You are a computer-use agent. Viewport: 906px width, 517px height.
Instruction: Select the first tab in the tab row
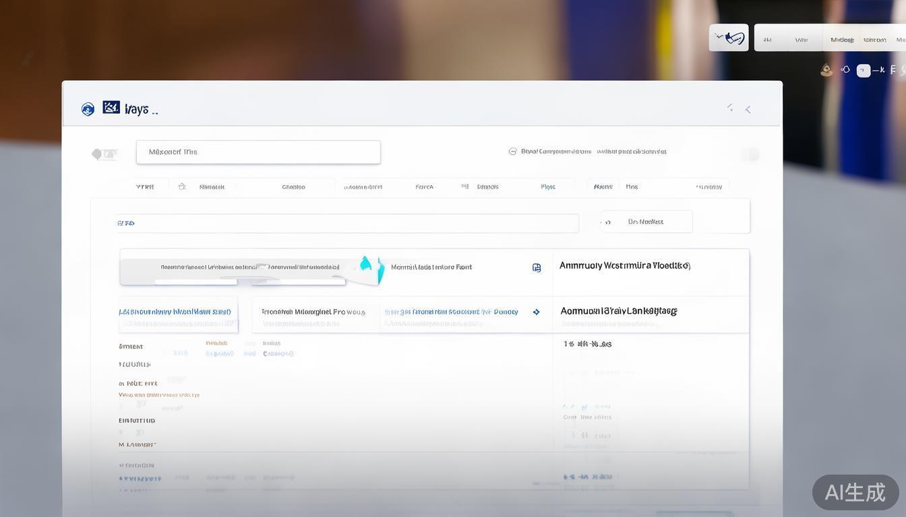tap(145, 186)
